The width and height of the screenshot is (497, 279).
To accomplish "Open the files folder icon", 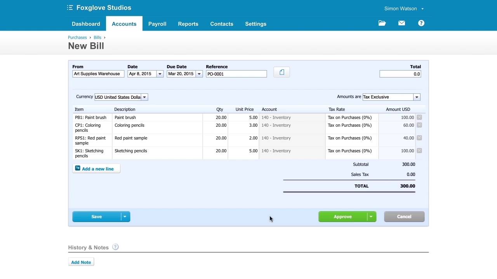I will [x=382, y=23].
